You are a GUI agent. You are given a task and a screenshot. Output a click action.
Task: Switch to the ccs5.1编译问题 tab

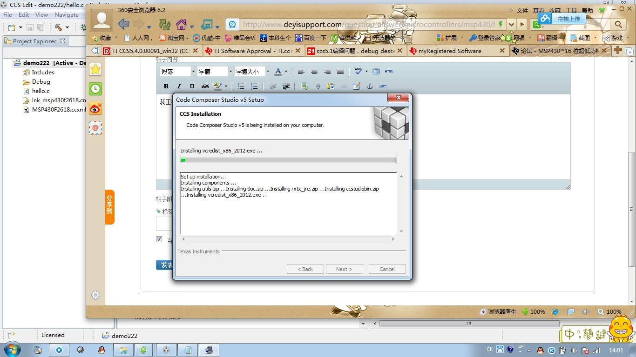pyautogui.click(x=355, y=51)
